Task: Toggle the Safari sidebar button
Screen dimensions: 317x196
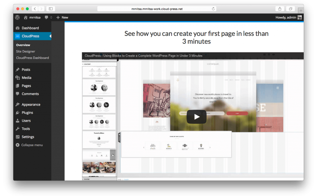Action: 51,9
